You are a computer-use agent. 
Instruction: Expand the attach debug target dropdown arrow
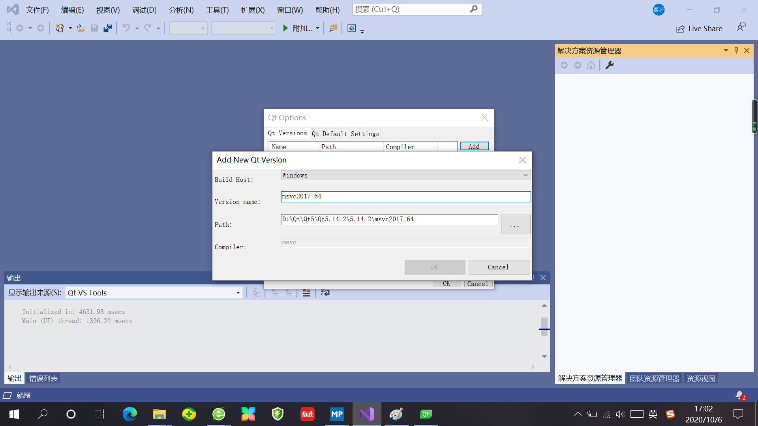click(x=317, y=28)
